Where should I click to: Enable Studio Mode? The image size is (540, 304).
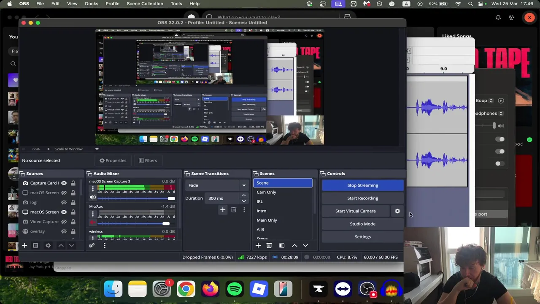click(363, 224)
